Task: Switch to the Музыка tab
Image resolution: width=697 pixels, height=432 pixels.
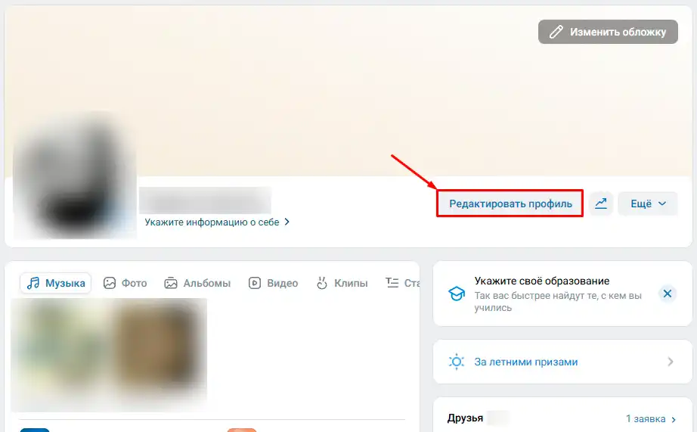Action: click(x=56, y=283)
